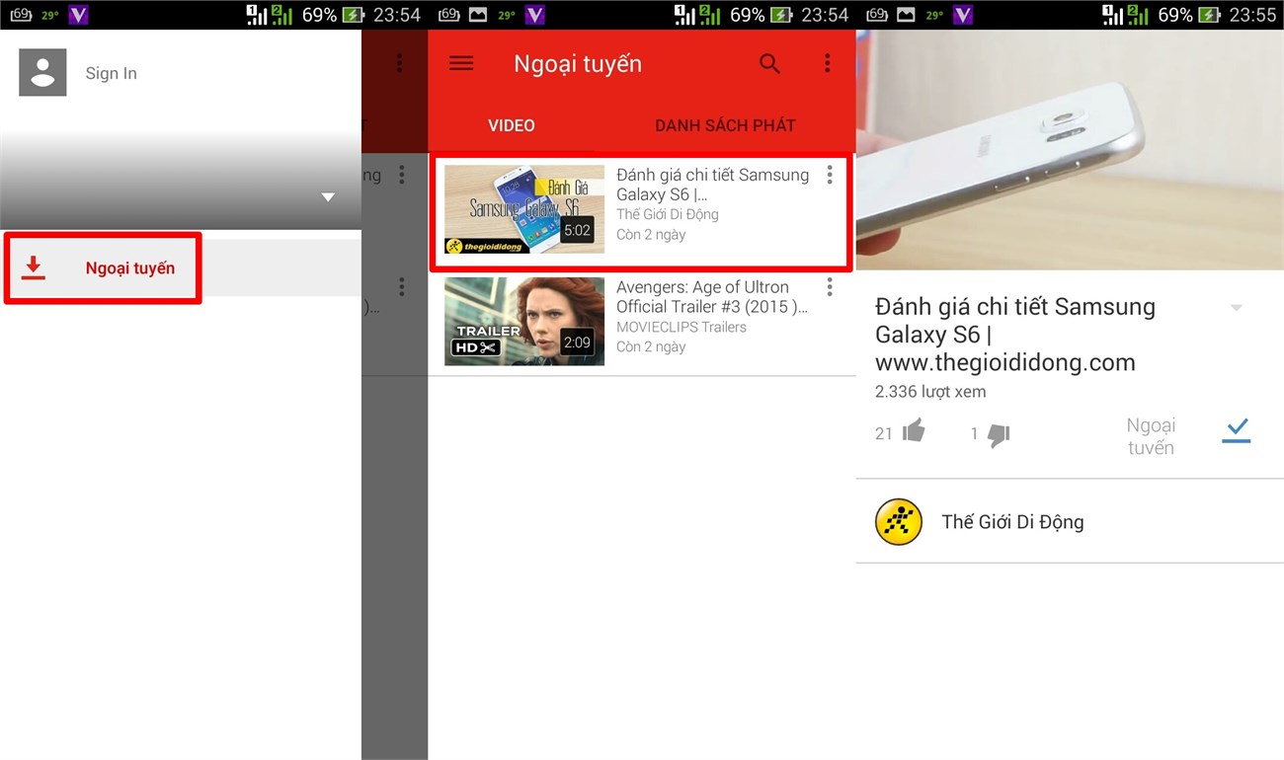This screenshot has height=760, width=1284.
Task: Like the video with the thumbs-up icon
Action: [x=914, y=431]
